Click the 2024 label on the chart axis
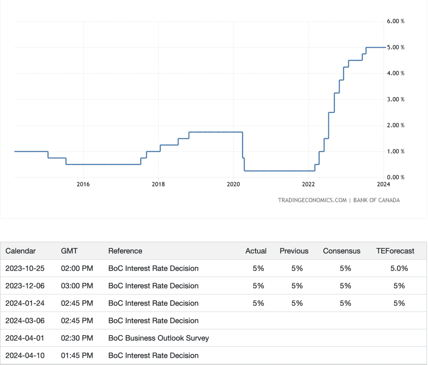 (384, 184)
